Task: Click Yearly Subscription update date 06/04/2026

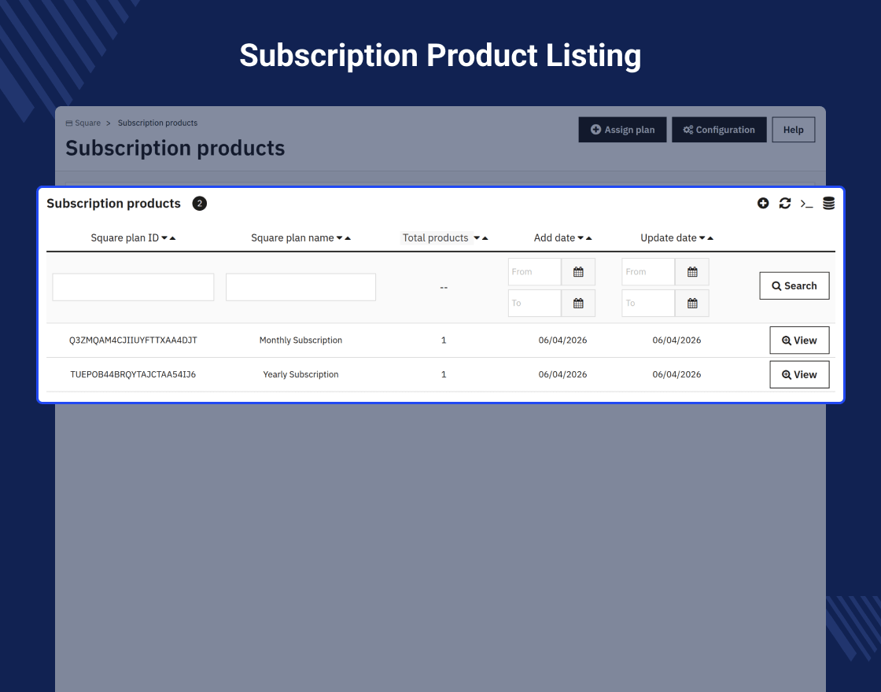Action: (x=676, y=374)
